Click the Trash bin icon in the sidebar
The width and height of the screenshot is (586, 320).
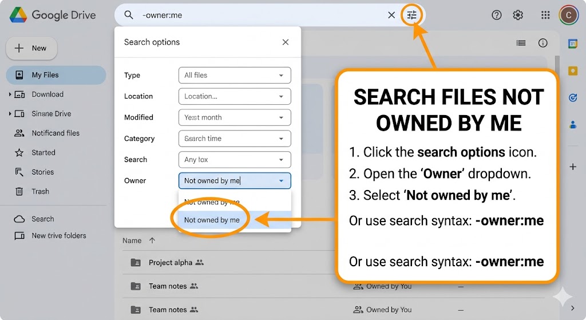19,191
